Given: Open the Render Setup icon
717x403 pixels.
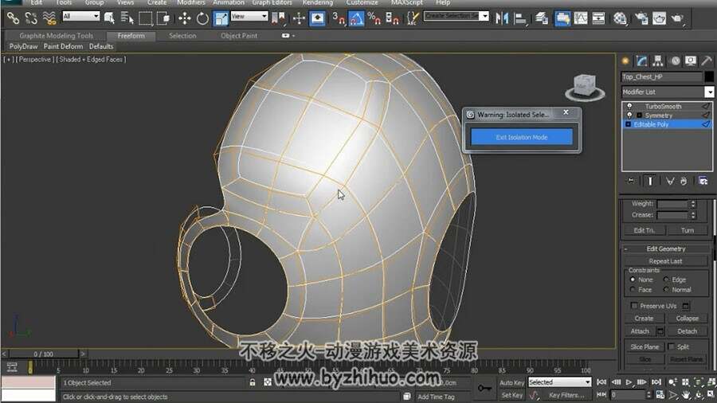Looking at the screenshot, I should 641,18.
